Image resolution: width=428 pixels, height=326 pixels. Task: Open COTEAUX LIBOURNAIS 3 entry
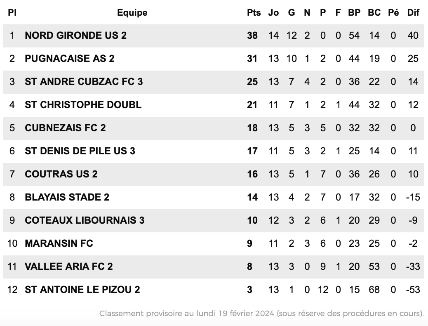point(85,220)
